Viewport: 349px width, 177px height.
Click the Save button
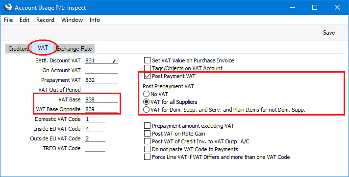click(329, 33)
